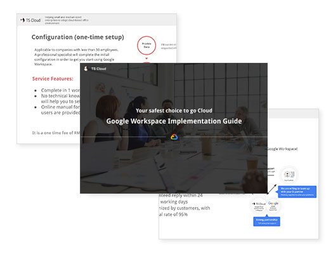Click the TS Cloud logo on dark cover slide
The image size is (333, 254).
[95, 69]
